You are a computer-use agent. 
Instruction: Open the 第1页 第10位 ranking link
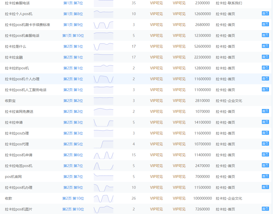(x=73, y=36)
